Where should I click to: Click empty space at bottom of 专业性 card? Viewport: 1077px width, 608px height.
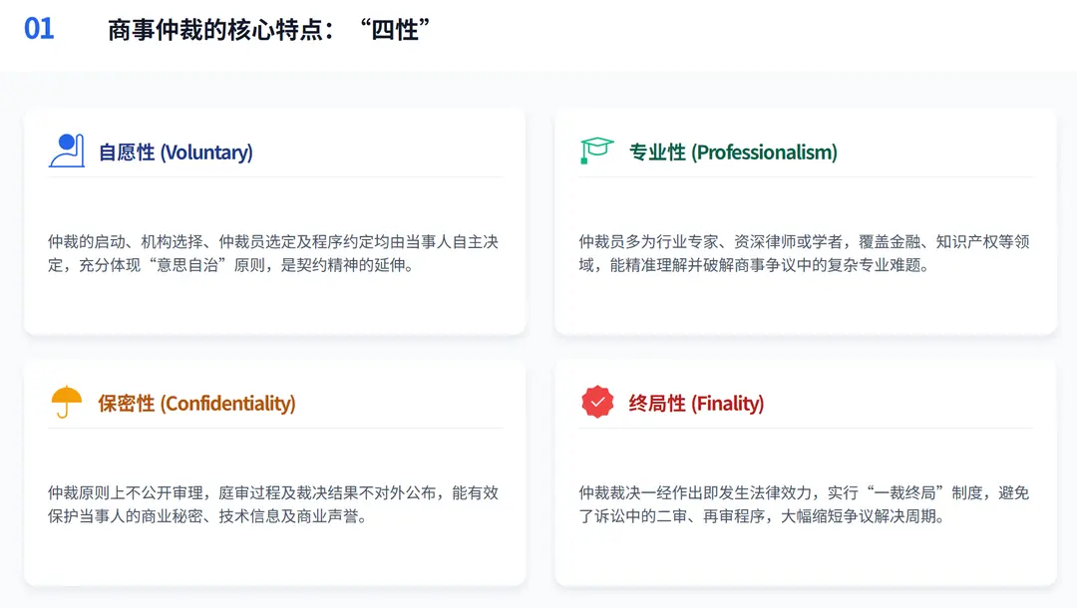[805, 309]
